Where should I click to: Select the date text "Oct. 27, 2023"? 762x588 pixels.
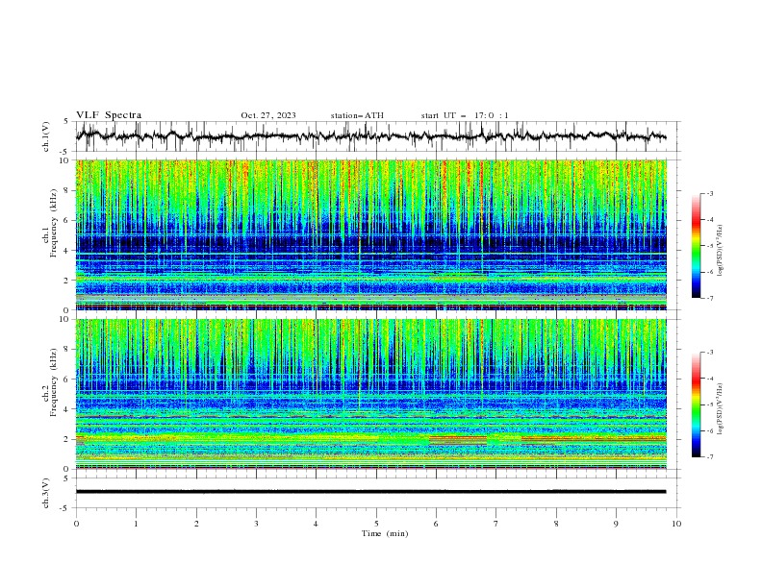pyautogui.click(x=268, y=115)
